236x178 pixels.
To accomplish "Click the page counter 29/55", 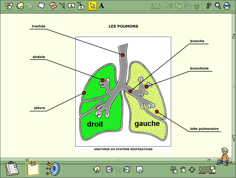I will tap(118, 170).
